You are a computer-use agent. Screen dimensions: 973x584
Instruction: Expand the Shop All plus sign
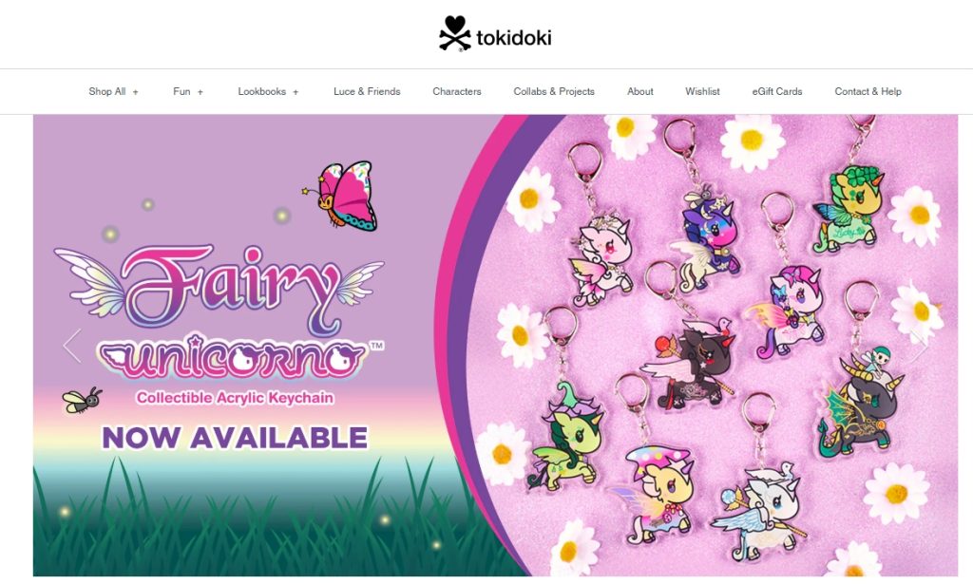tap(135, 92)
